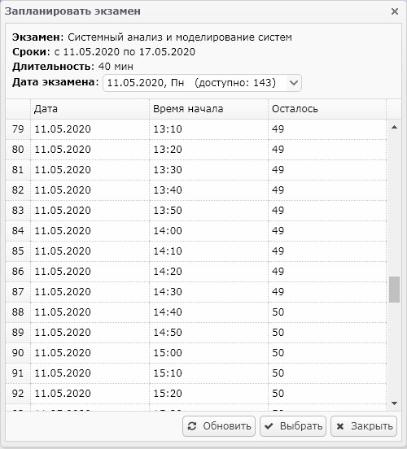Click the Осталось column header

pyautogui.click(x=327, y=109)
